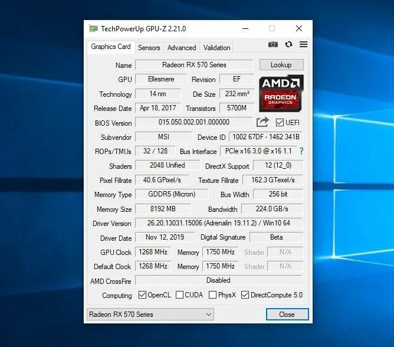This screenshot has width=394, height=347.
Task: Click the GPU-Z title bar app icon
Action: pyautogui.click(x=93, y=29)
